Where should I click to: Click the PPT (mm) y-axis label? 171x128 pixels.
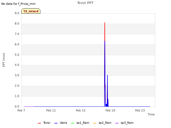4,60
